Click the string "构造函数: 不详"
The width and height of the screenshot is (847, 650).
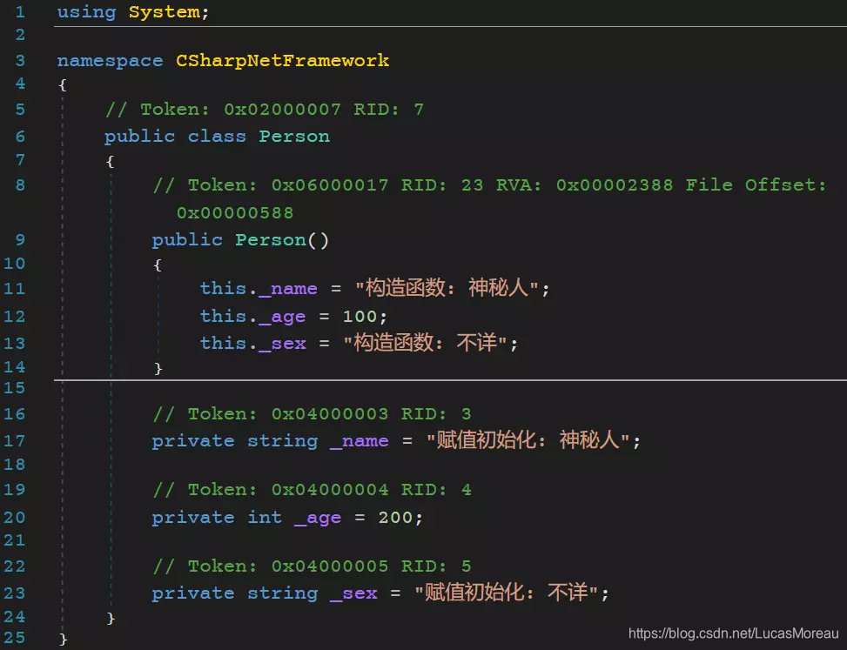tap(425, 343)
